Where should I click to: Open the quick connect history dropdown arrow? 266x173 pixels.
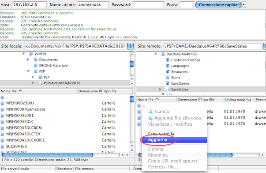tap(244, 5)
